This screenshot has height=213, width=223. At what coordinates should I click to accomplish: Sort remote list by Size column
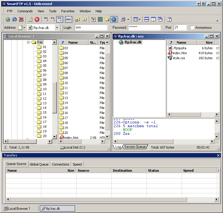pyautogui.click(x=206, y=42)
